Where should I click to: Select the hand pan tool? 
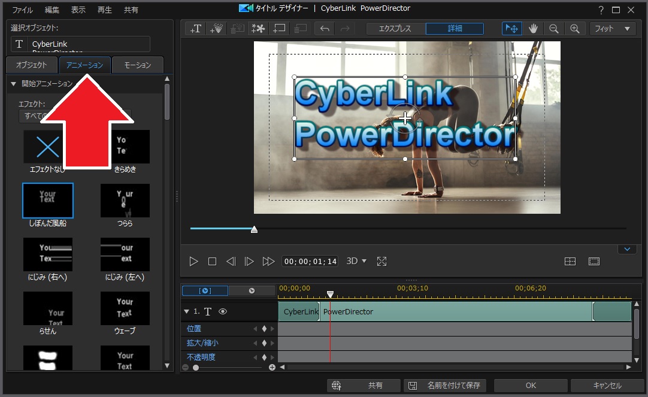(533, 29)
